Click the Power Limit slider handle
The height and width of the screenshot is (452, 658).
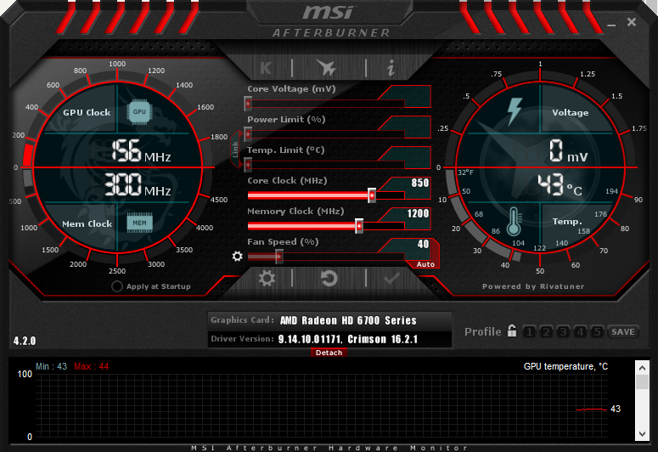click(248, 134)
